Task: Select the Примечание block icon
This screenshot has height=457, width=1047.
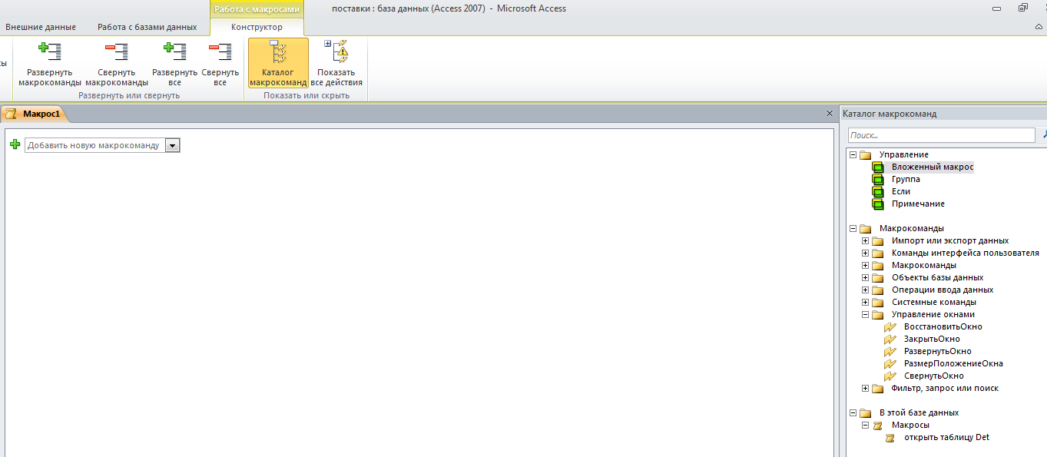Action: pos(878,204)
